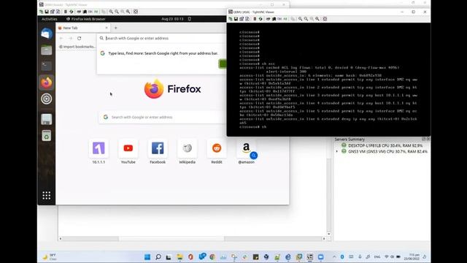Open Zoom app from taskbar
This screenshot has width=467, height=263.
[320, 257]
